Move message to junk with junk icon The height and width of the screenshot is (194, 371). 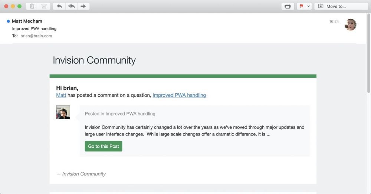point(44,6)
